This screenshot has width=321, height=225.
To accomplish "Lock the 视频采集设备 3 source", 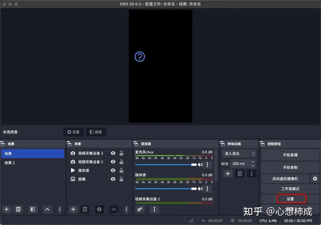I will [121, 153].
